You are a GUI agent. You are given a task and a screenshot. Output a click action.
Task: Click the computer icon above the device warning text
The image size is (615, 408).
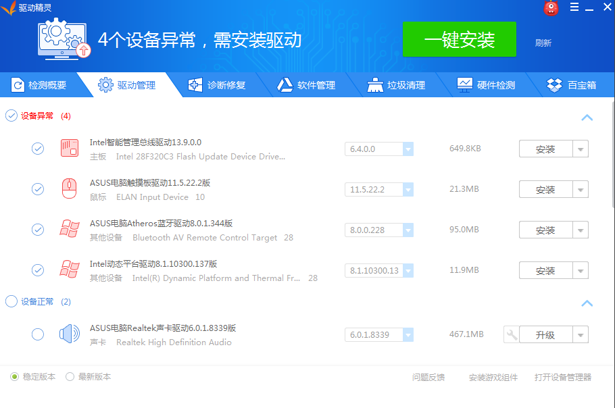click(63, 39)
